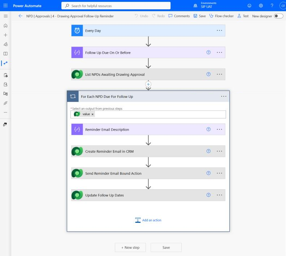Open the app launcher waffle icon
286x256 pixels.
tap(5, 6)
